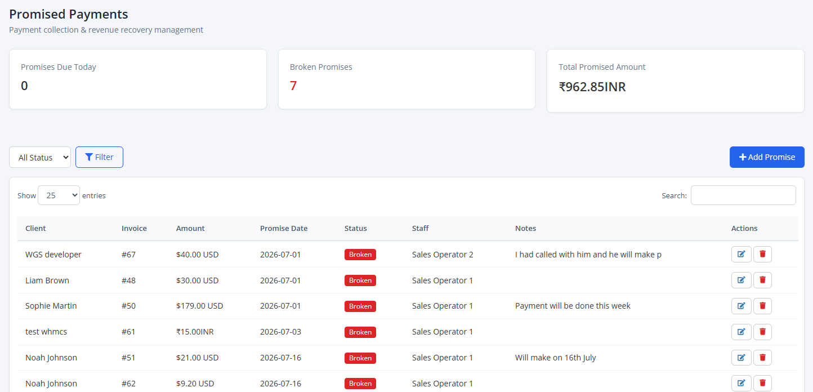Sort table by Status column header
The image size is (813, 392).
click(356, 229)
